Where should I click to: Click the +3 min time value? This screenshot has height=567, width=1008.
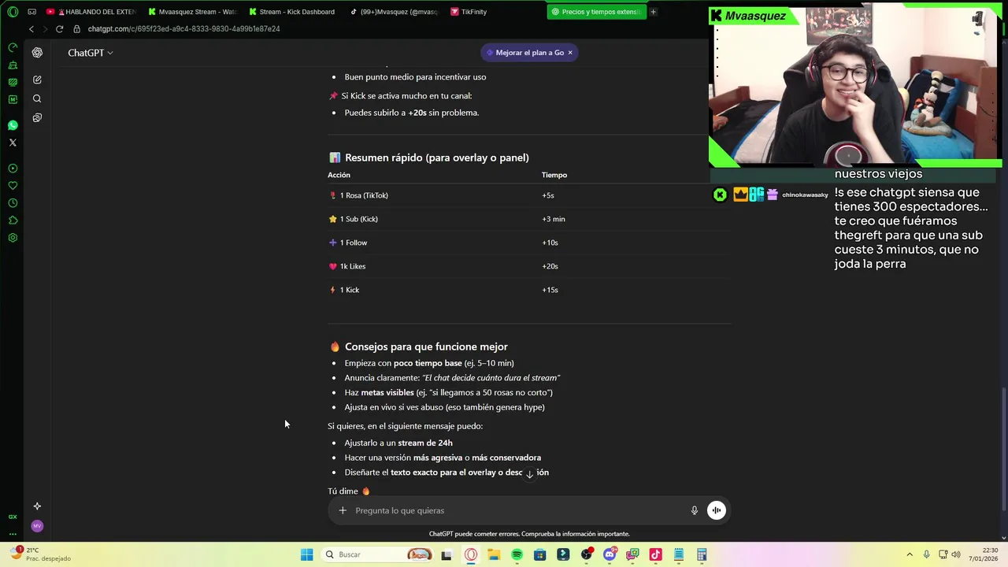click(x=553, y=219)
